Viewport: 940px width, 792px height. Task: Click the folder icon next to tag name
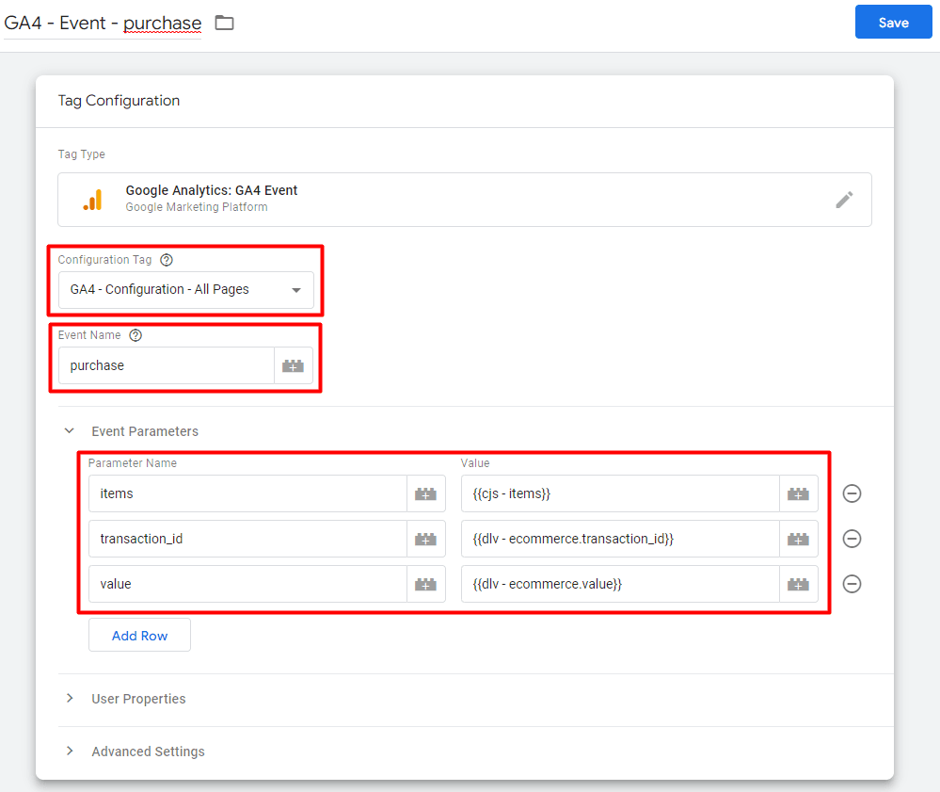coord(224,23)
